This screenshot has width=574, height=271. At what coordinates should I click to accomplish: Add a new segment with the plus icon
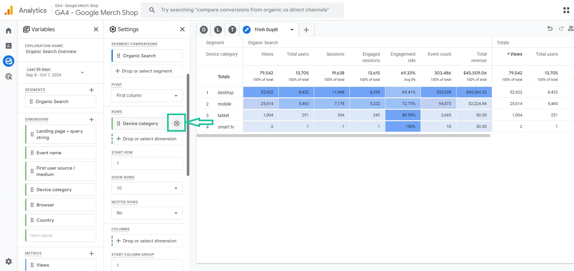(x=91, y=90)
